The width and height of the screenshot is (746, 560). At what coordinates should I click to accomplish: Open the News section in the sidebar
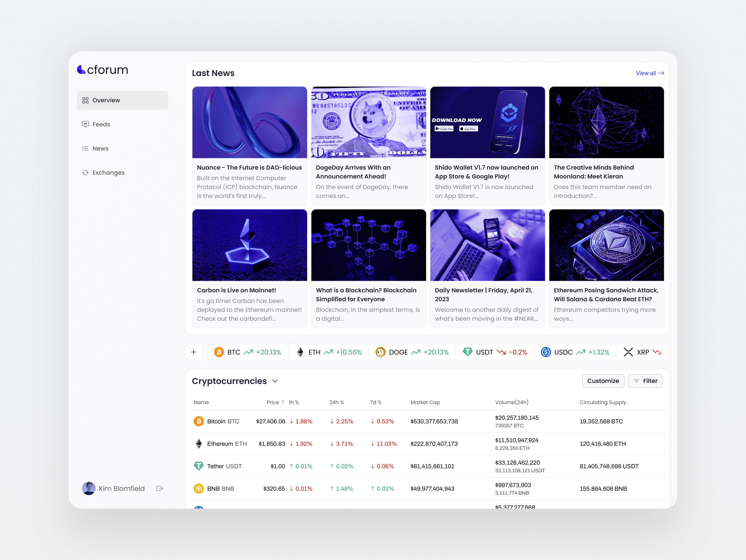tap(86, 149)
